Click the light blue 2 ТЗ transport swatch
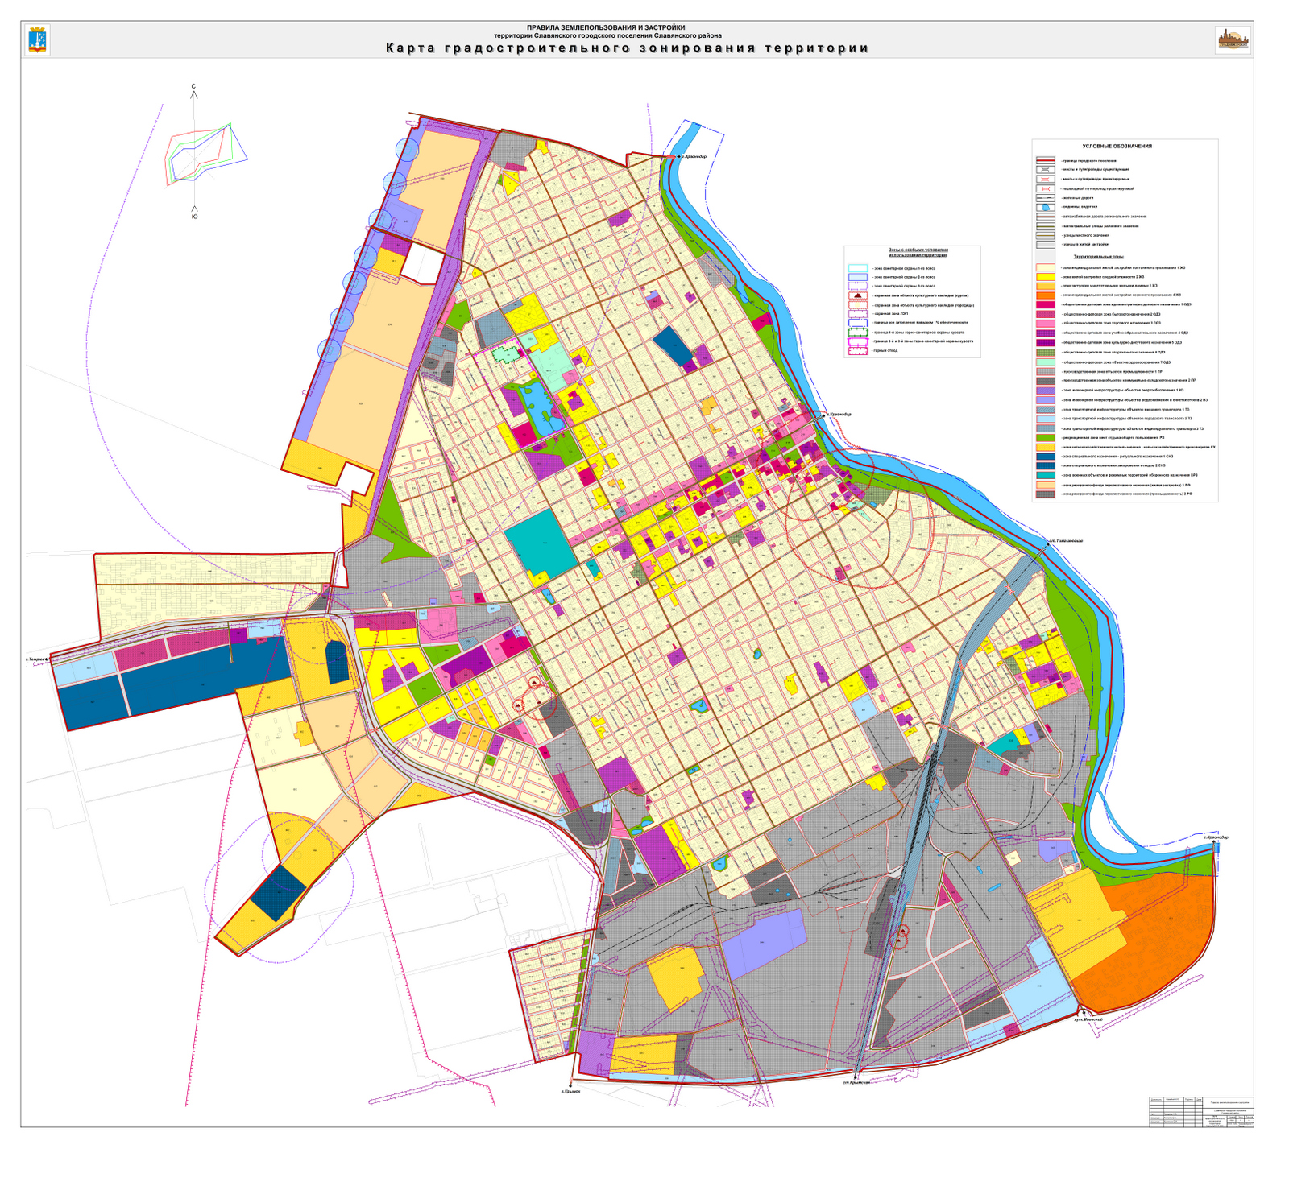Image resolution: width=1289 pixels, height=1182 pixels. coord(1046,419)
